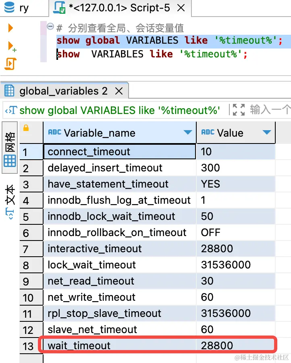Open the global_variables 2 results tab

pyautogui.click(x=64, y=91)
